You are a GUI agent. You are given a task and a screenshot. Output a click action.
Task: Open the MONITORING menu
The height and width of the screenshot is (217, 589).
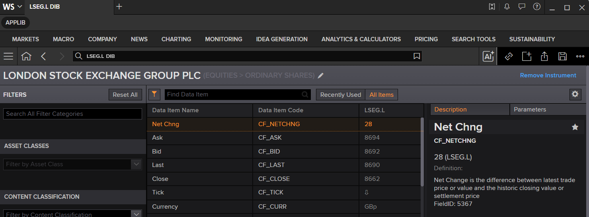(x=224, y=39)
